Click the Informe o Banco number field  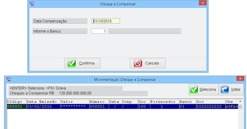pyautogui.click(x=100, y=31)
